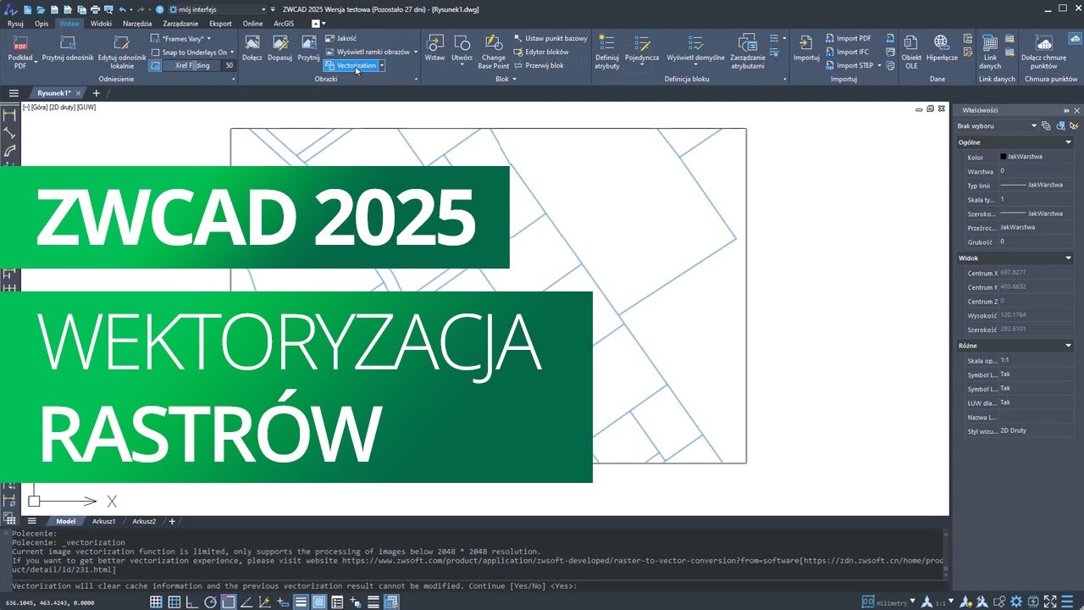The image size is (1084, 610).
Task: Click the Kolor JakWarstwa color swatch
Action: tap(1004, 157)
